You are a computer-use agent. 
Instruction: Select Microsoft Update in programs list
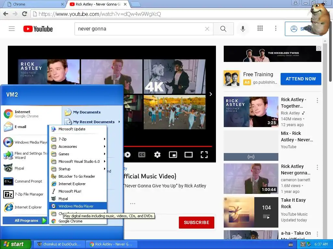point(78,129)
